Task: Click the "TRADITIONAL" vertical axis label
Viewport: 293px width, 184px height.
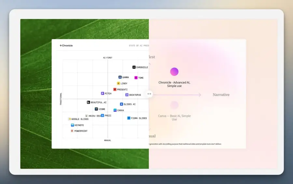Action: tap(61, 99)
